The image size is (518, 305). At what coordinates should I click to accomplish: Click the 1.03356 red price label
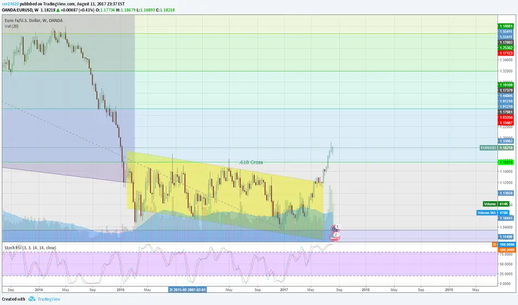point(506,118)
